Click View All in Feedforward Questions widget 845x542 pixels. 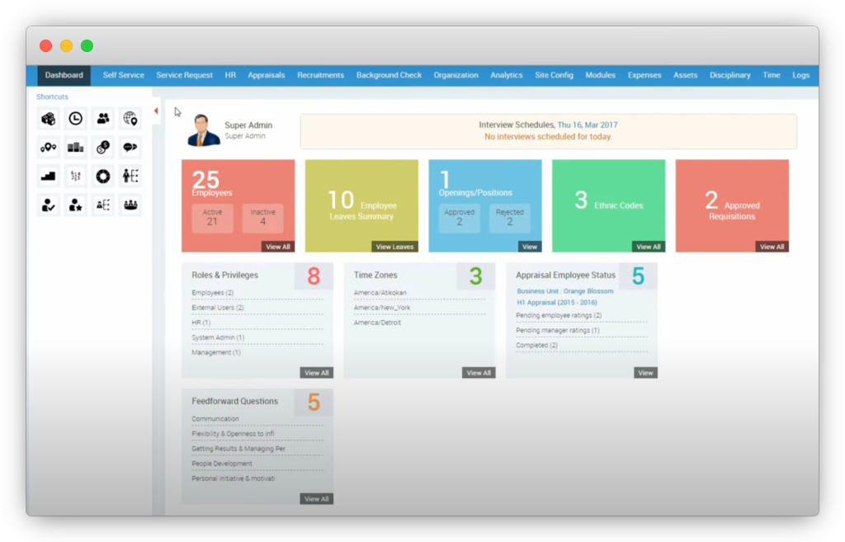point(316,499)
